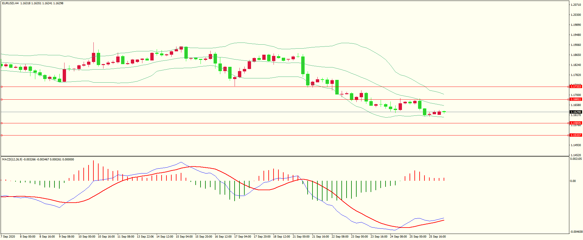Click the 16 Sep 12:00 label on the time axis
This screenshot has width=583, height=240.
coord(223,237)
